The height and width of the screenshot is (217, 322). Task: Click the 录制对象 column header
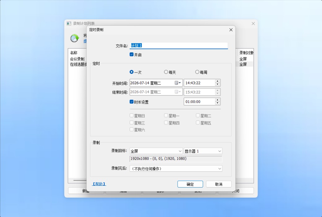tap(246, 53)
